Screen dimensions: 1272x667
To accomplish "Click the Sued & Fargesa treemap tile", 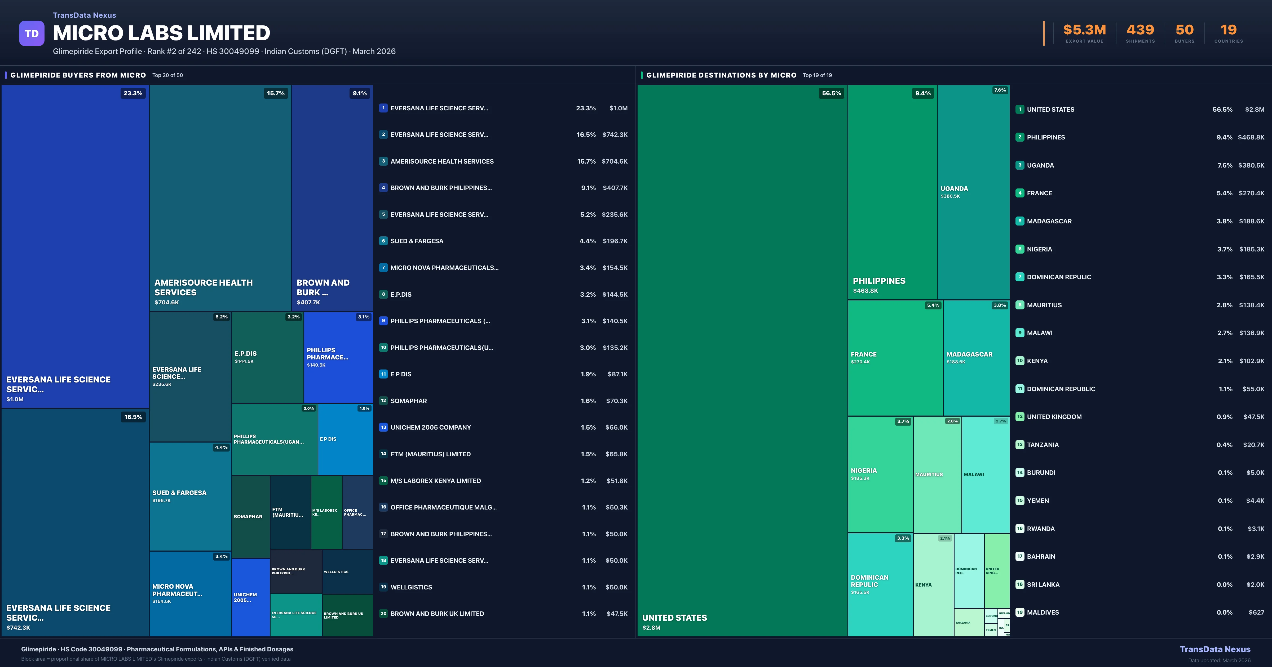I will point(190,496).
